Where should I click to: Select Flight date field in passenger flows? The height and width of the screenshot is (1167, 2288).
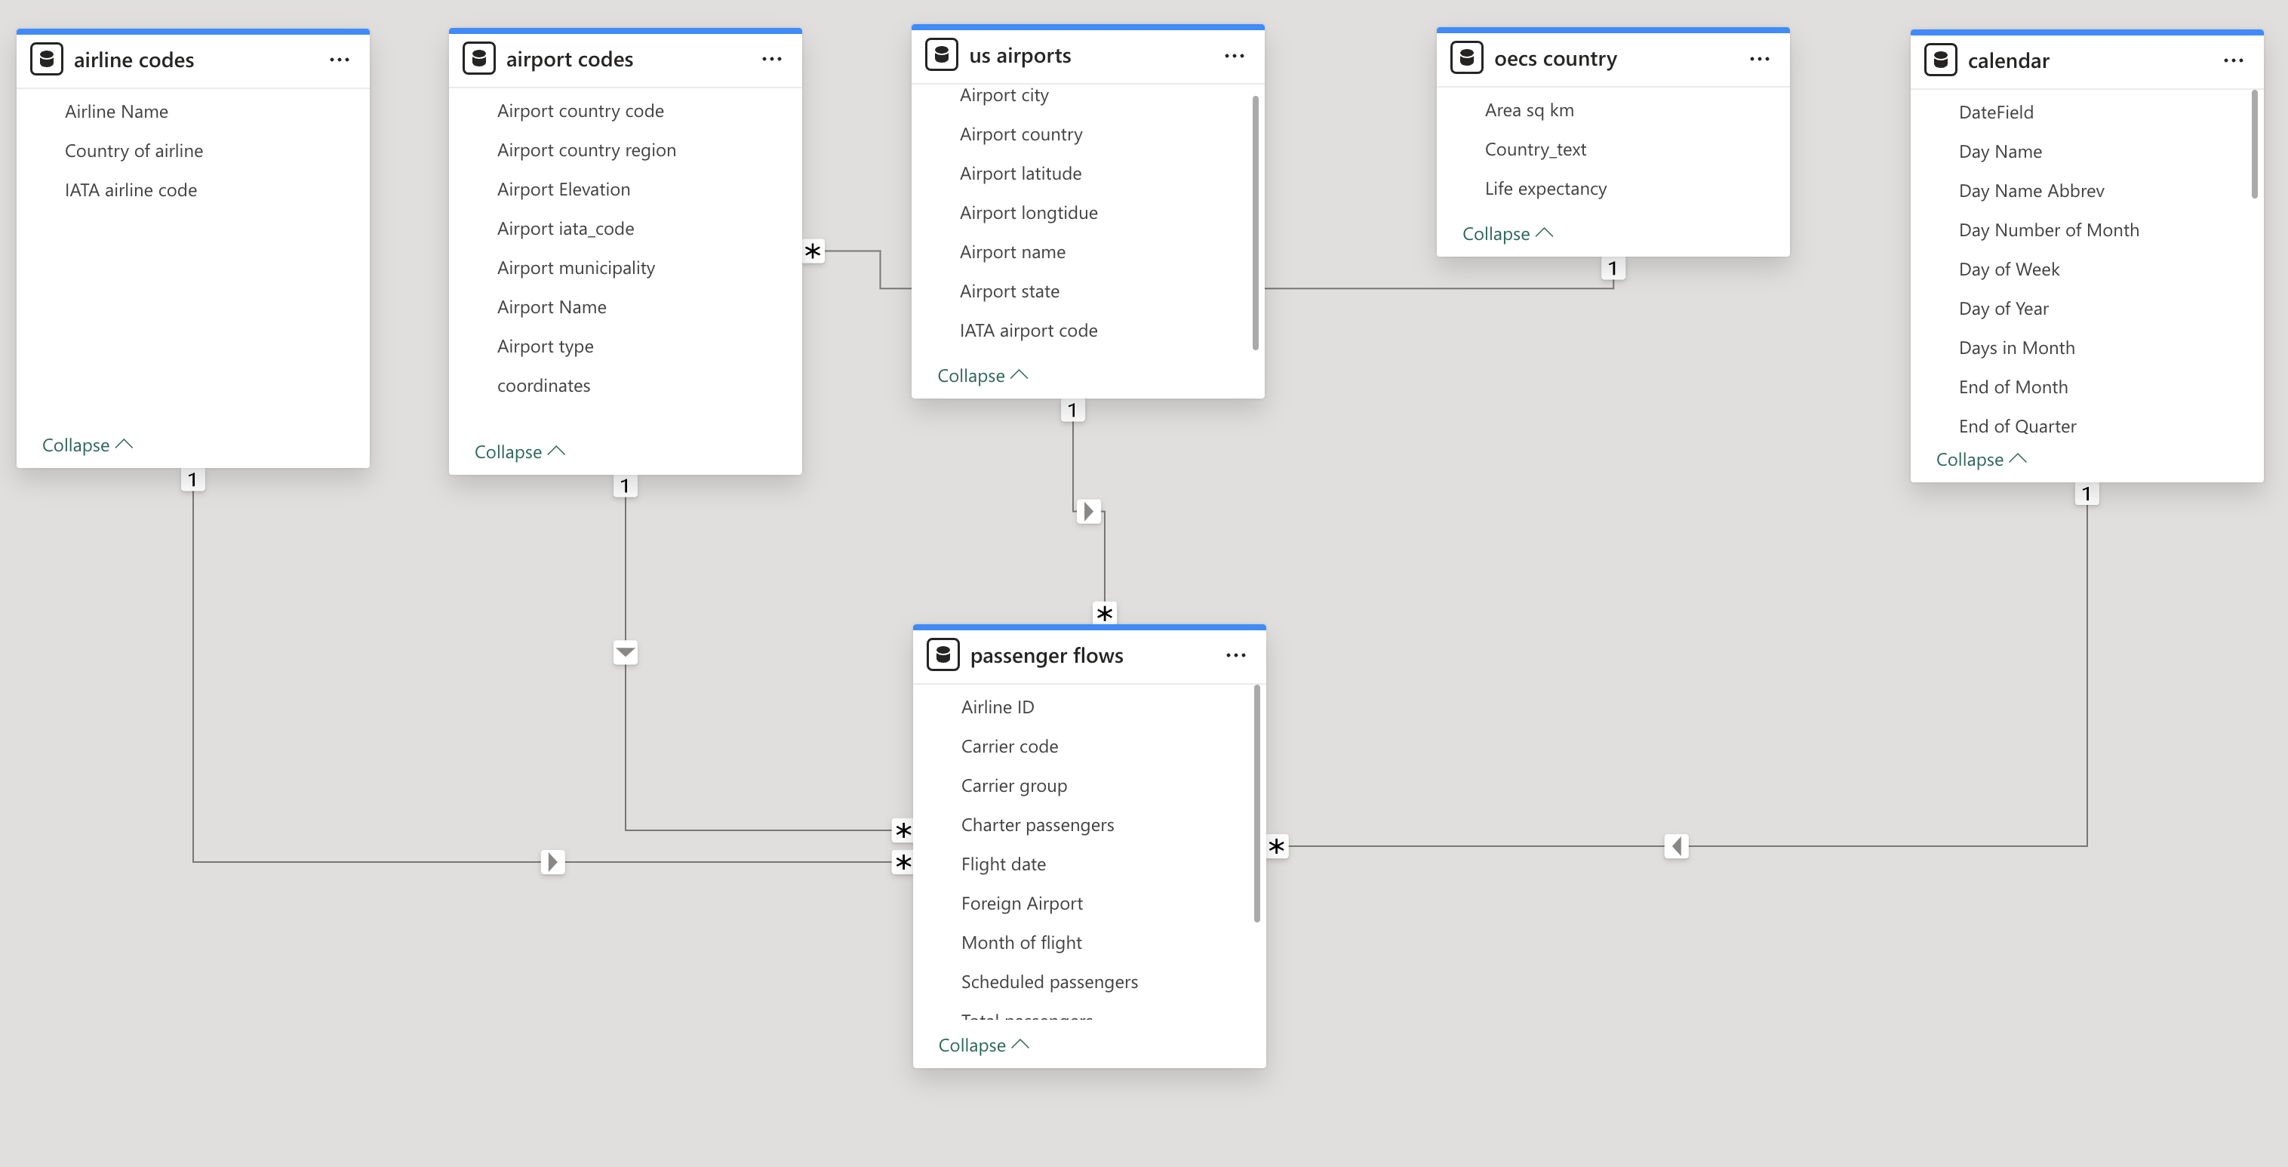(1003, 864)
